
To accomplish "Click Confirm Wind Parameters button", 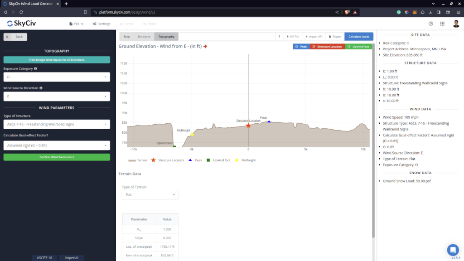I will click(57, 157).
